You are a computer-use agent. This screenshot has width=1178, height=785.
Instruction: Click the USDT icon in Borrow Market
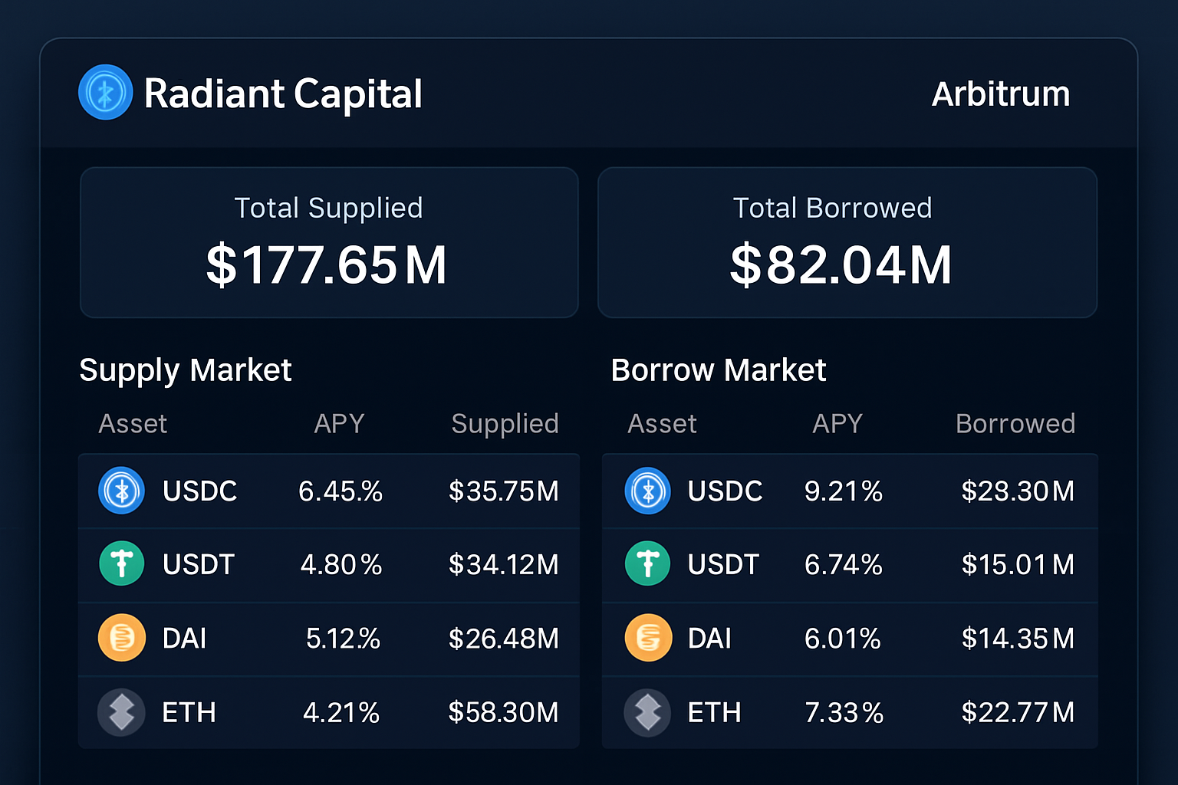[647, 564]
